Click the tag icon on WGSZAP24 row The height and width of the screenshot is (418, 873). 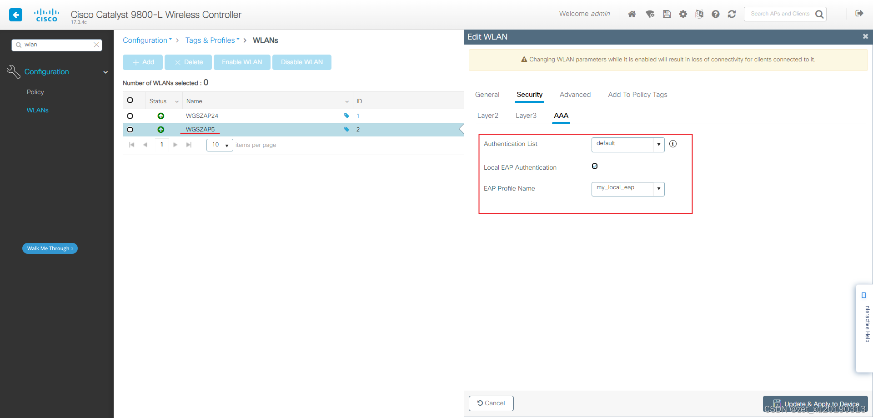[346, 116]
